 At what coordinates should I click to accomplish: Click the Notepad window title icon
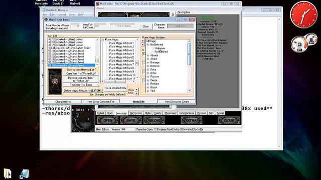[44, 10]
